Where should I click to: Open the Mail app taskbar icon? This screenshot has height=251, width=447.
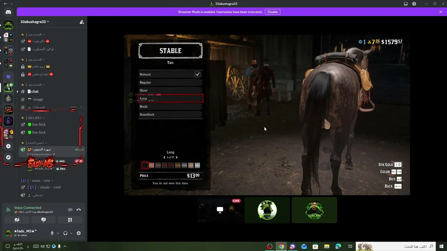[x=304, y=246]
